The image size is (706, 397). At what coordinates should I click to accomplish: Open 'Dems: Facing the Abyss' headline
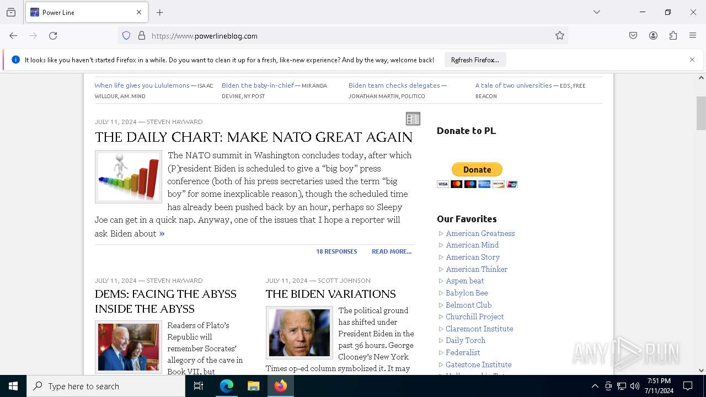[x=165, y=301]
